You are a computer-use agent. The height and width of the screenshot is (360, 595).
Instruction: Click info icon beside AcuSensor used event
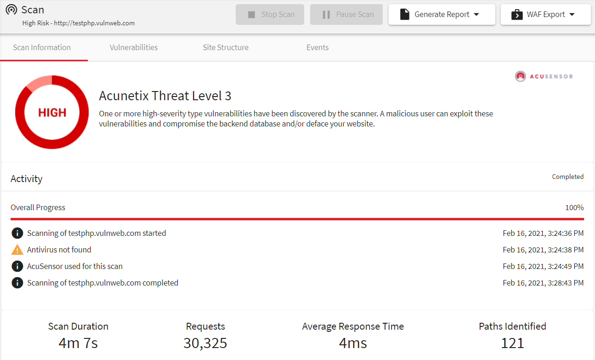[x=17, y=266]
